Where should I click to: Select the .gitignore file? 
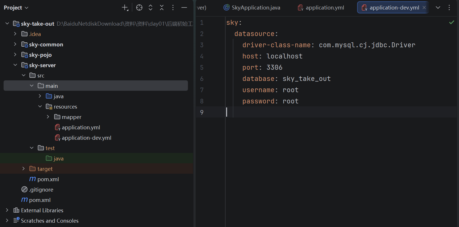(41, 190)
